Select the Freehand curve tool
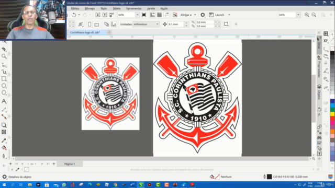 point(4,65)
